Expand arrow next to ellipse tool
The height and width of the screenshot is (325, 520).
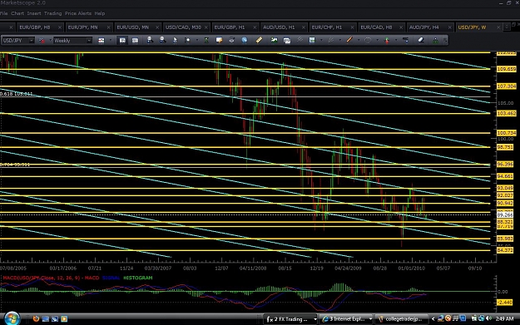pos(377,41)
